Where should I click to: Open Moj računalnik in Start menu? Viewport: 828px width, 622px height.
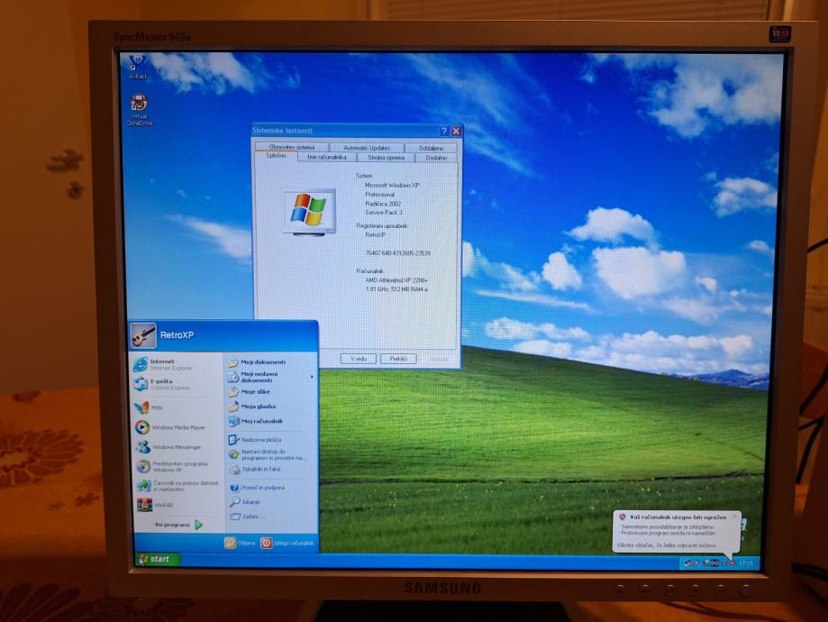pos(260,421)
